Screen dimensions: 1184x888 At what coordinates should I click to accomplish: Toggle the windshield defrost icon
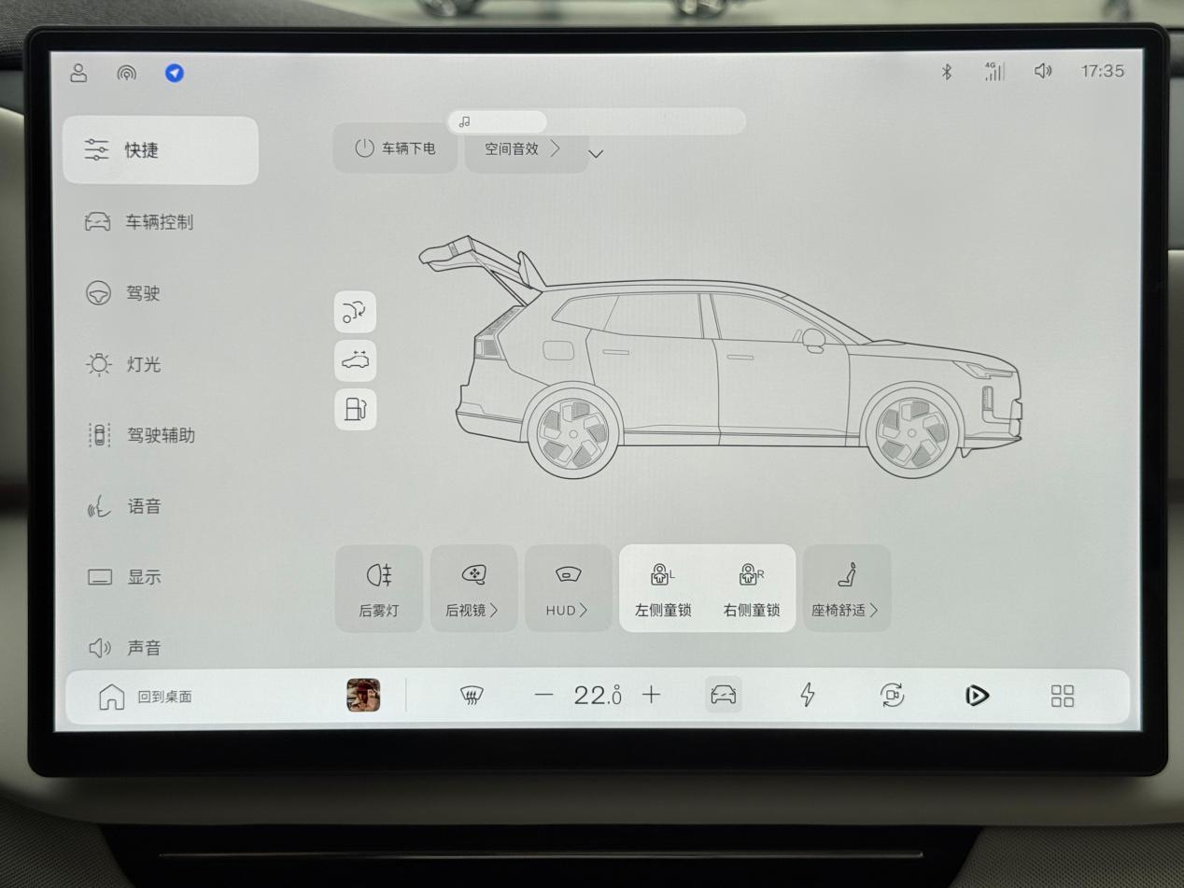tap(472, 695)
